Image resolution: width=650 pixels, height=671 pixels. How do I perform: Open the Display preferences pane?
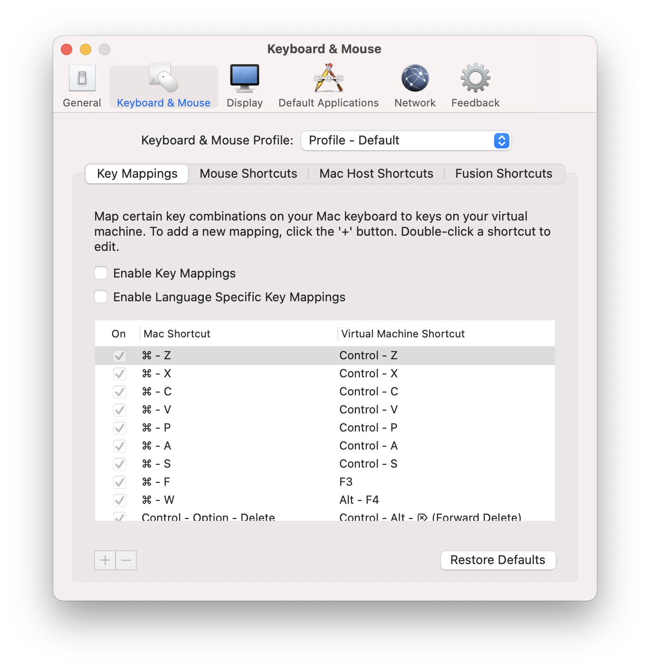[x=245, y=86]
